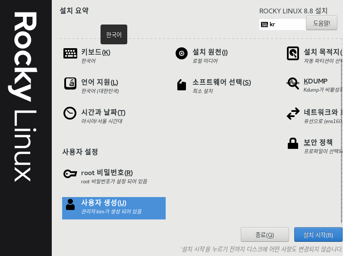Click the kr keyboard layout indicator

283,25
